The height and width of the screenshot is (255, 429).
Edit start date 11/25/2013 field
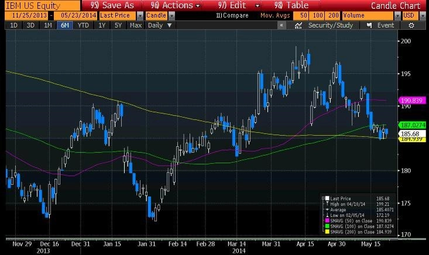point(27,16)
